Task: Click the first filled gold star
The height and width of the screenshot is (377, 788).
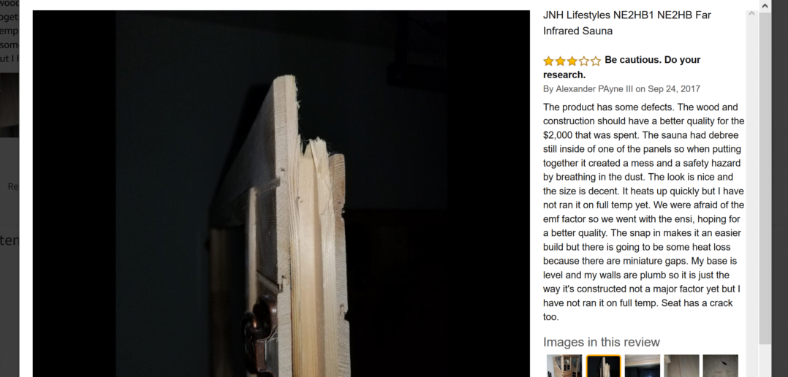Action: [548, 61]
